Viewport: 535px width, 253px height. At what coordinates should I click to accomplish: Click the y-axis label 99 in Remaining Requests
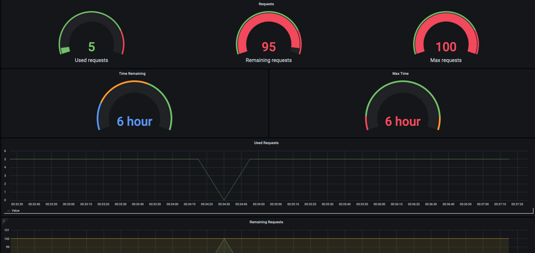[x=8, y=247]
